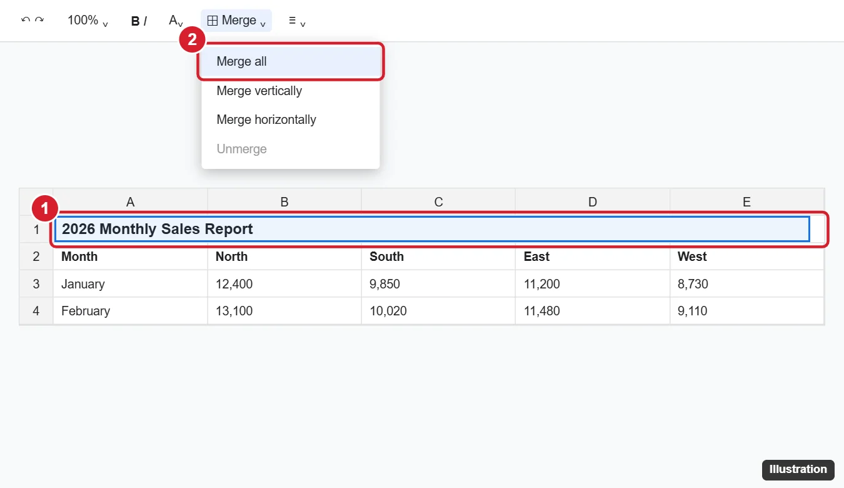Select the cell containing 9,850
The height and width of the screenshot is (488, 844).
[x=438, y=284]
